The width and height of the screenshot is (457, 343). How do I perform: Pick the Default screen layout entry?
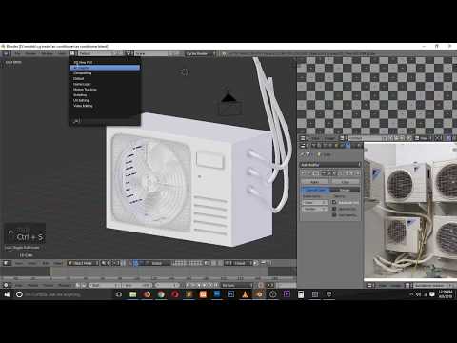click(79, 78)
